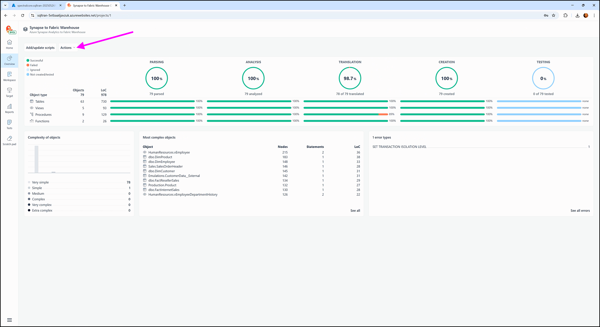Open the Tests sidebar page
Viewport: 600px width, 327px height.
tap(9, 124)
